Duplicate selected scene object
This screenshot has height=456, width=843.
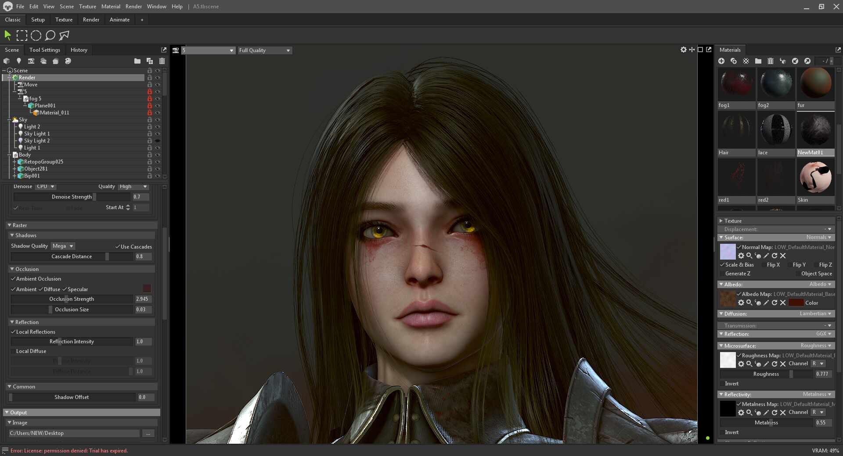tap(150, 61)
